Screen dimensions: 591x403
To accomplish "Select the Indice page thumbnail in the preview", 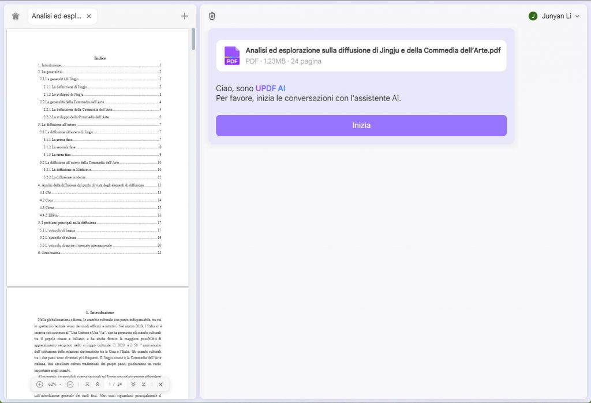I will [x=98, y=156].
